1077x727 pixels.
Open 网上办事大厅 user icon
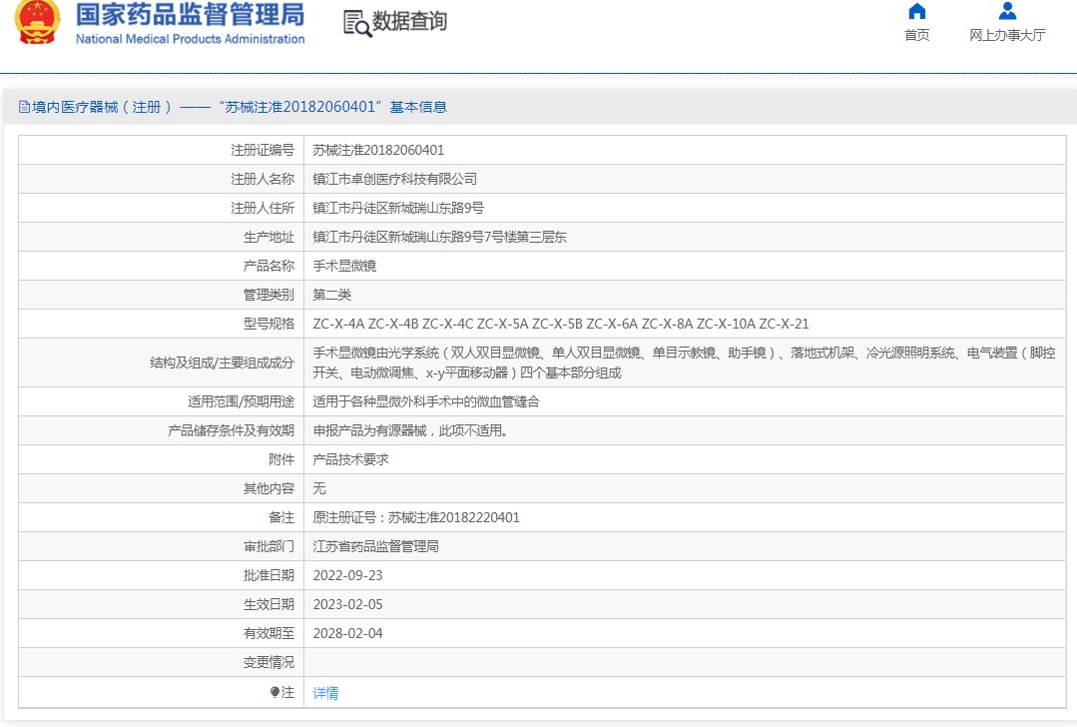1007,11
